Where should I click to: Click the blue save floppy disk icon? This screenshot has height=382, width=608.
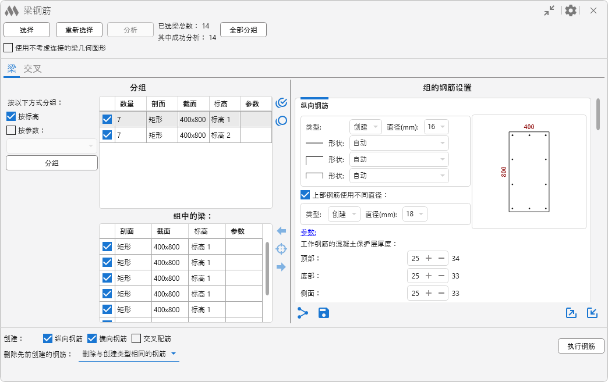click(324, 313)
